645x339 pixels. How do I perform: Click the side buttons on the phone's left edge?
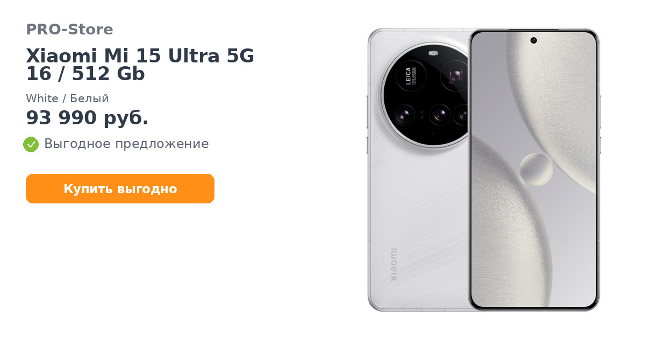click(367, 124)
